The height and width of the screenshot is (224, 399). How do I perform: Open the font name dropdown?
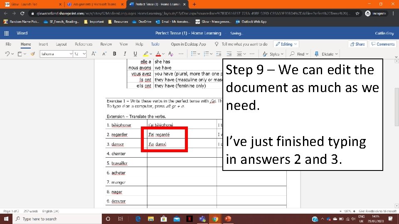click(x=71, y=54)
